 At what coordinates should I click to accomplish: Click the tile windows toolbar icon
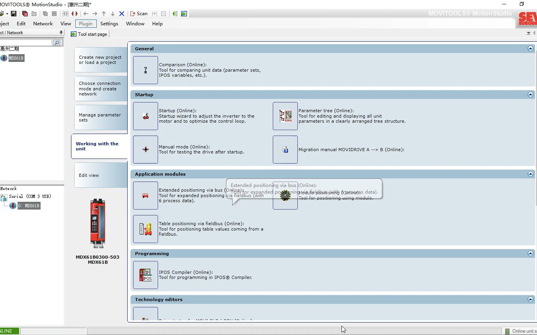(x=54, y=14)
